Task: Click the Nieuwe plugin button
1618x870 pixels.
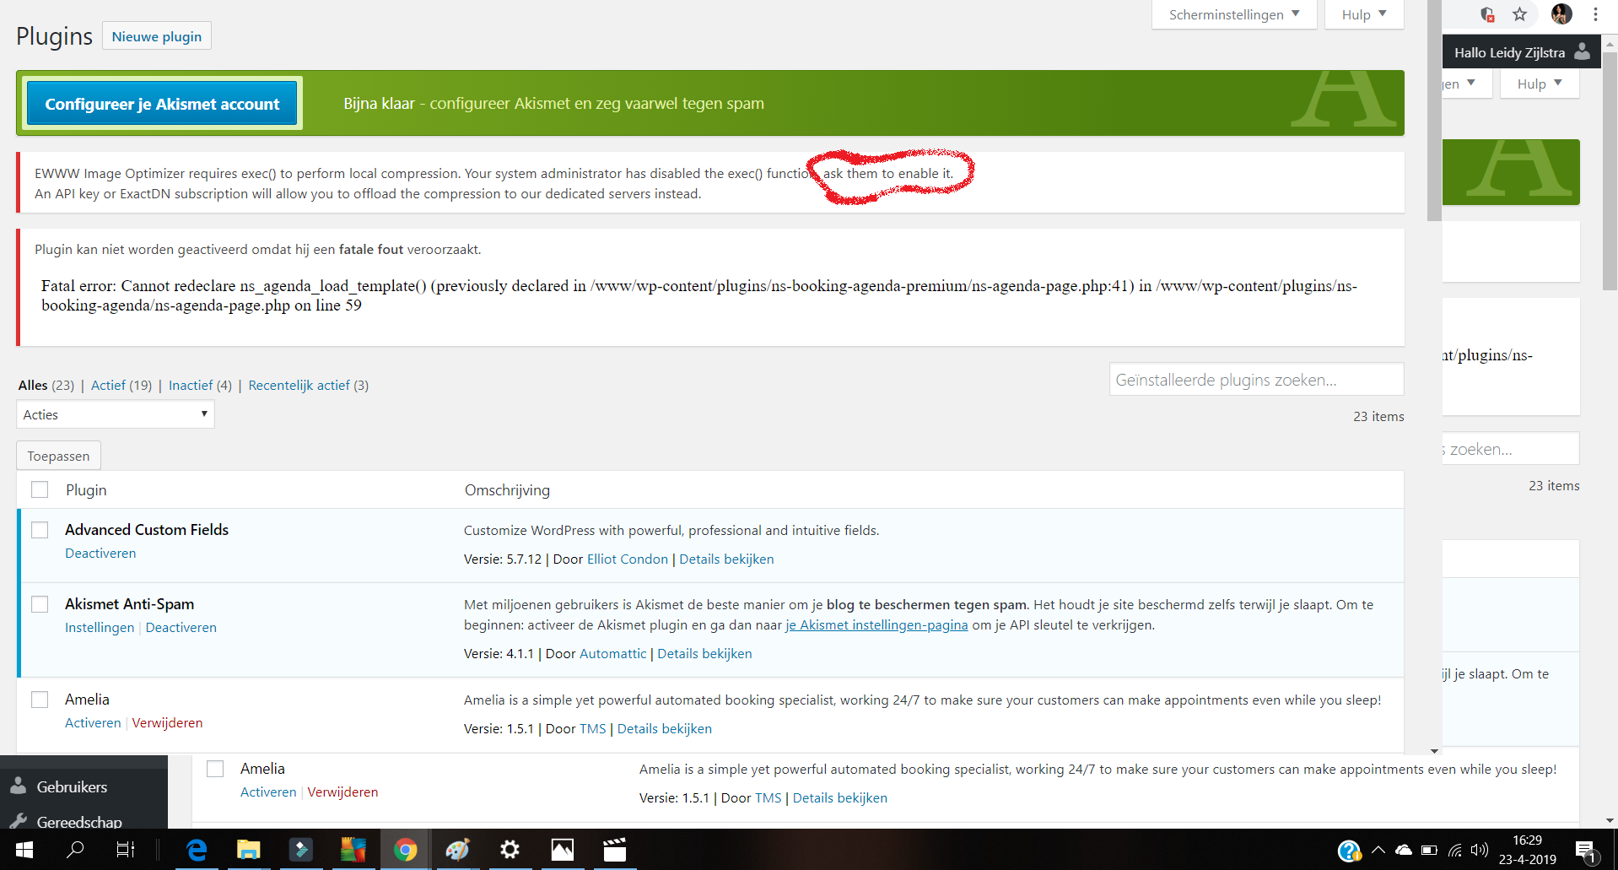Action: click(157, 36)
